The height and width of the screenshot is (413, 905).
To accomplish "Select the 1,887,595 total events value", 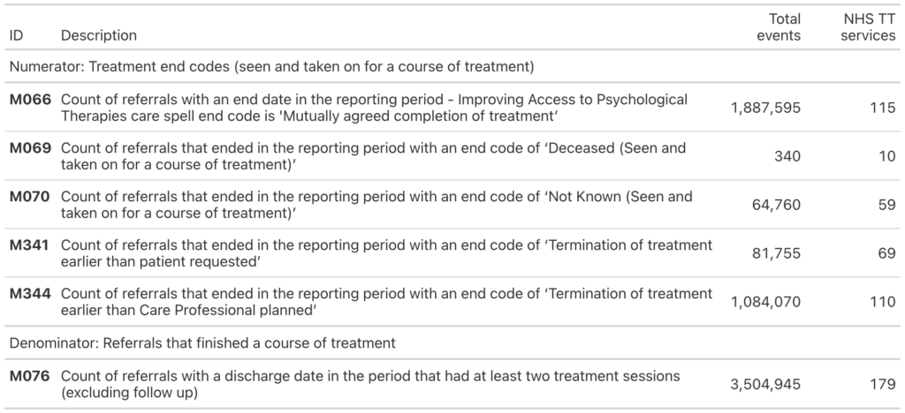I will [765, 108].
